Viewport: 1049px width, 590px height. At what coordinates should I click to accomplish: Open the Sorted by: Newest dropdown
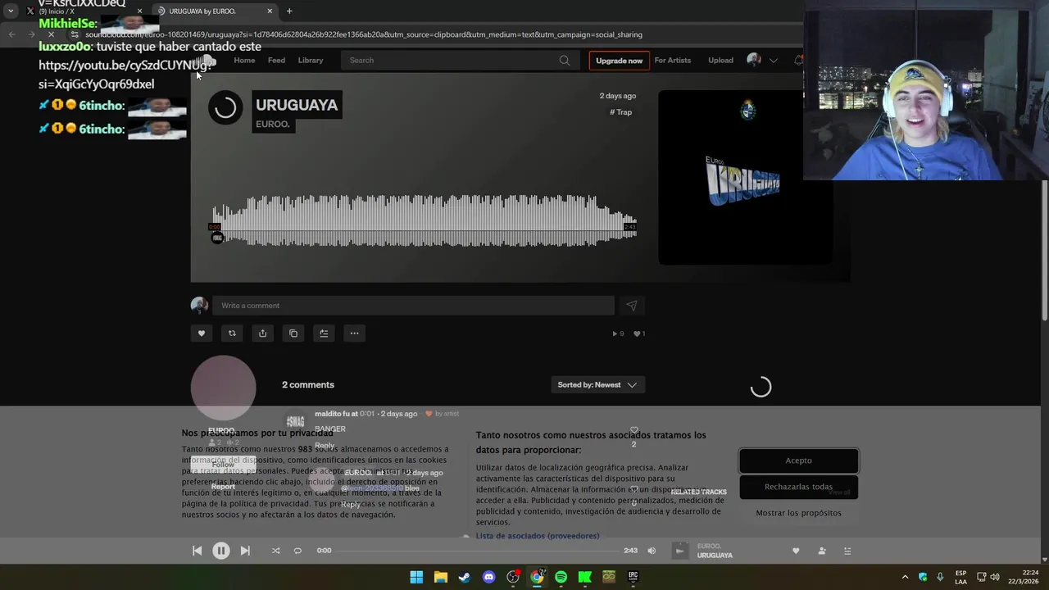pyautogui.click(x=597, y=385)
